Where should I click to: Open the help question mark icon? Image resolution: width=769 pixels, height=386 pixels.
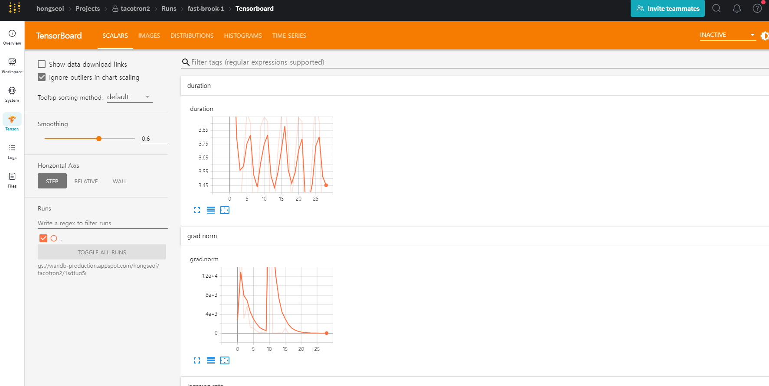[x=757, y=8]
